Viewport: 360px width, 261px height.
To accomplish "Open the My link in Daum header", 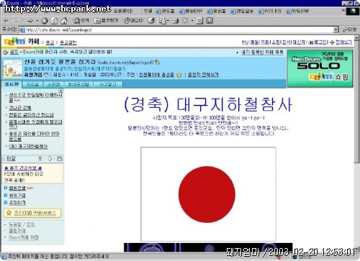I will click(245, 42).
